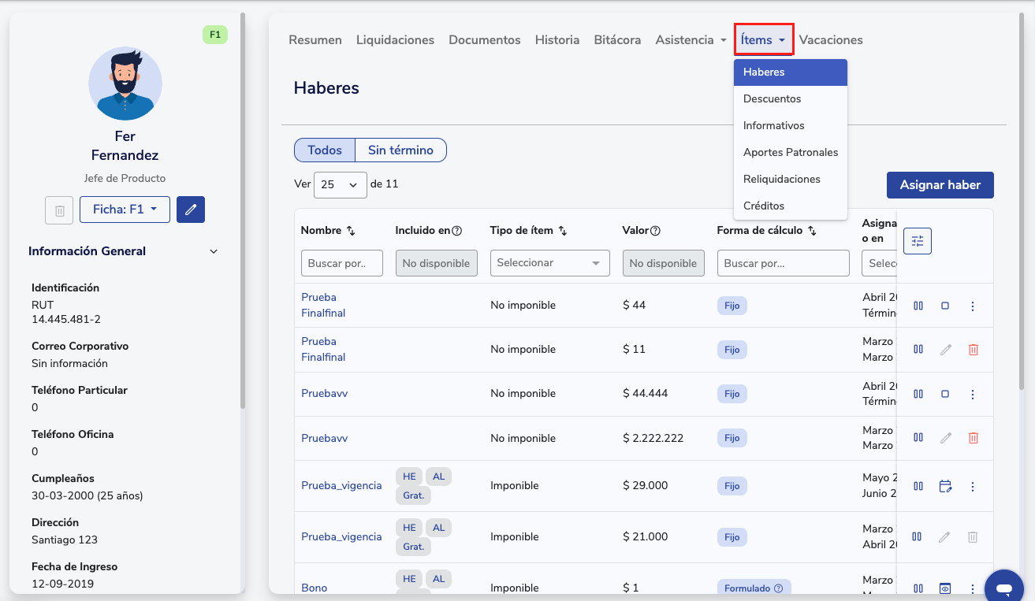
Task: Click the stop icon in the $ 44.444 row
Action: click(x=945, y=394)
